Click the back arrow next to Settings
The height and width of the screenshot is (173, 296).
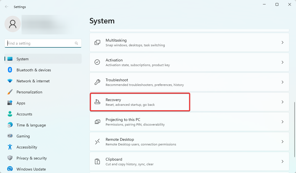(7, 7)
